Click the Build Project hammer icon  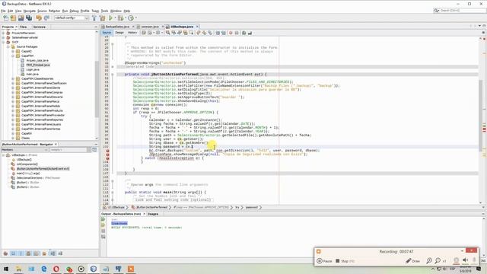[x=94, y=18]
